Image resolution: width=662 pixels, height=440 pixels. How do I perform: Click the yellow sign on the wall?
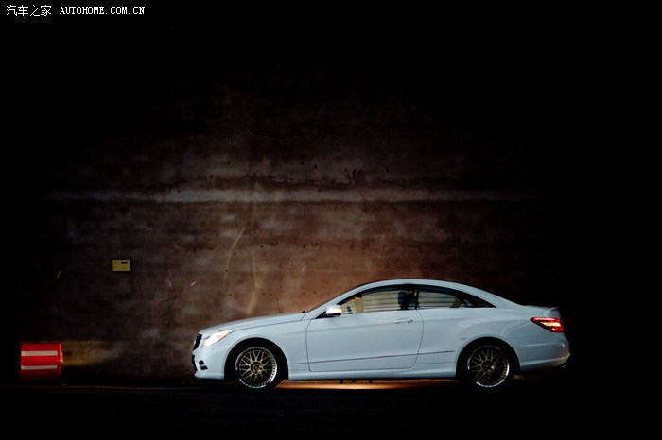120,265
